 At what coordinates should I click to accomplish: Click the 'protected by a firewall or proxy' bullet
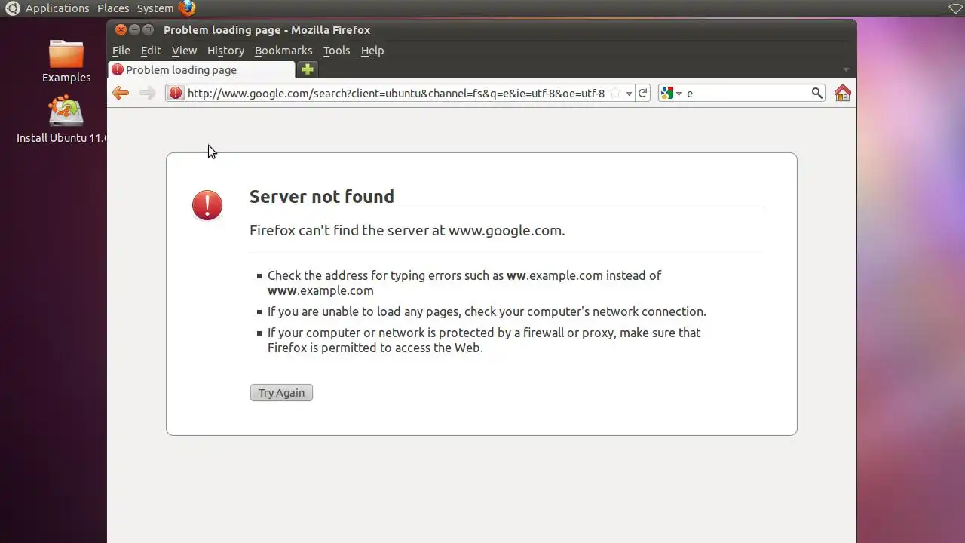[x=484, y=340]
